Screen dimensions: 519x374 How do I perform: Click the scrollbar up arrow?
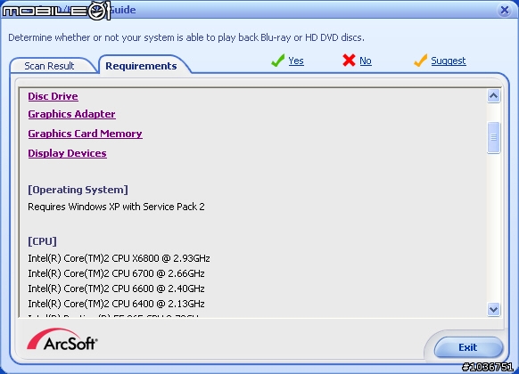[x=493, y=96]
